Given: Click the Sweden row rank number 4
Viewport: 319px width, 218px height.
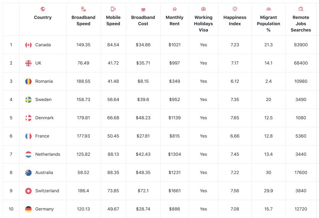Looking at the screenshot, I should (11, 99).
